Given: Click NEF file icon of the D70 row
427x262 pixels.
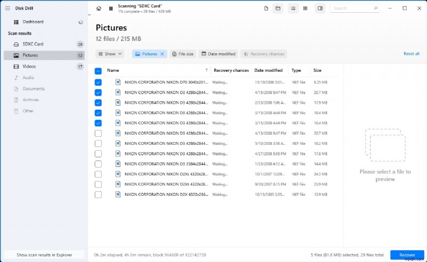Looking at the screenshot, I should pos(118,82).
